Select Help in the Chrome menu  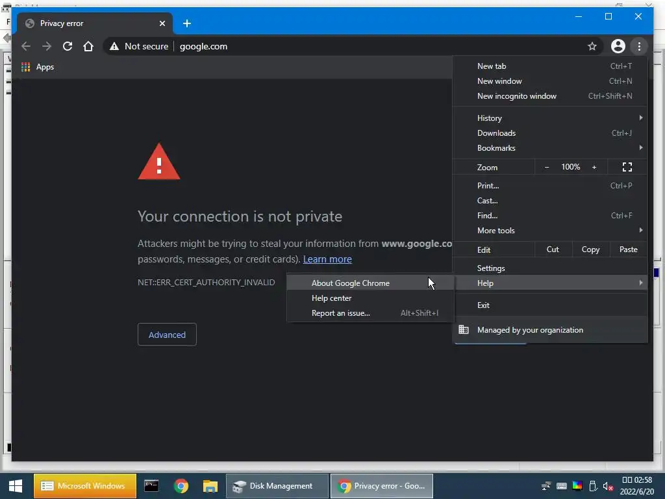tap(550, 283)
